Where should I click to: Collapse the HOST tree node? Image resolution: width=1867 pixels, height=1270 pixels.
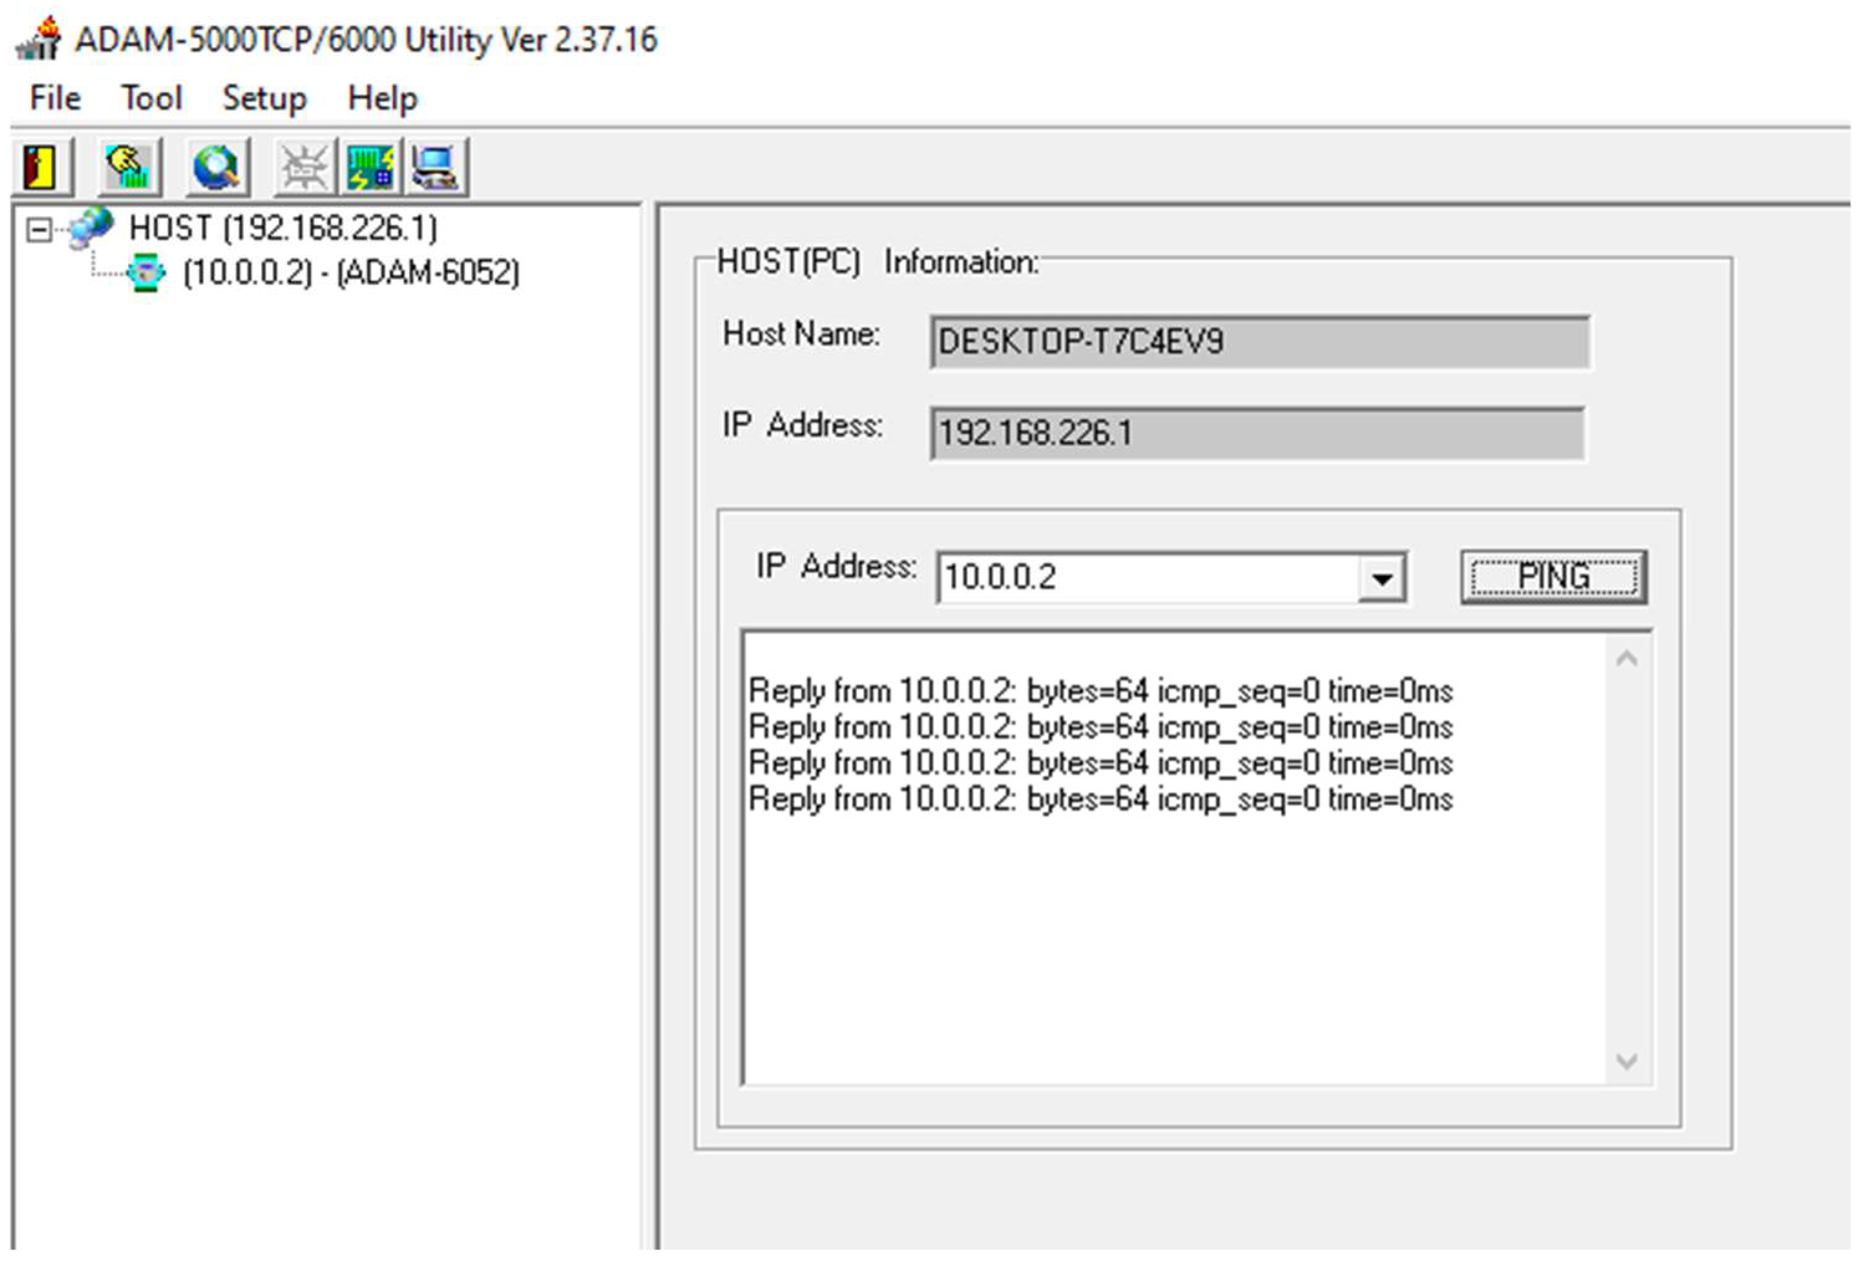[x=38, y=231]
